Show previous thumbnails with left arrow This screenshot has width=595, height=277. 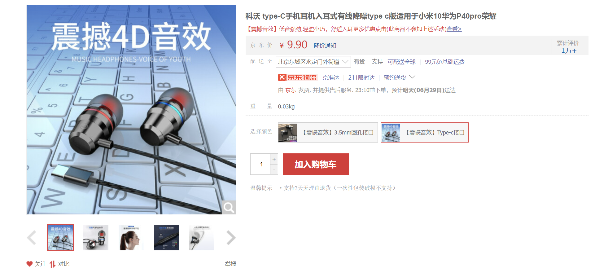coord(32,238)
